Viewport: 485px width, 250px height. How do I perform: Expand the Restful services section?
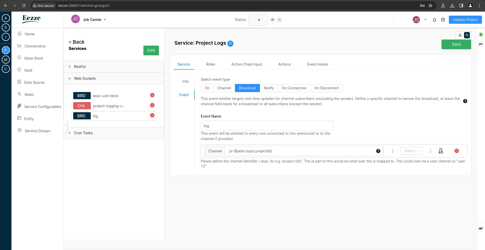(80, 66)
